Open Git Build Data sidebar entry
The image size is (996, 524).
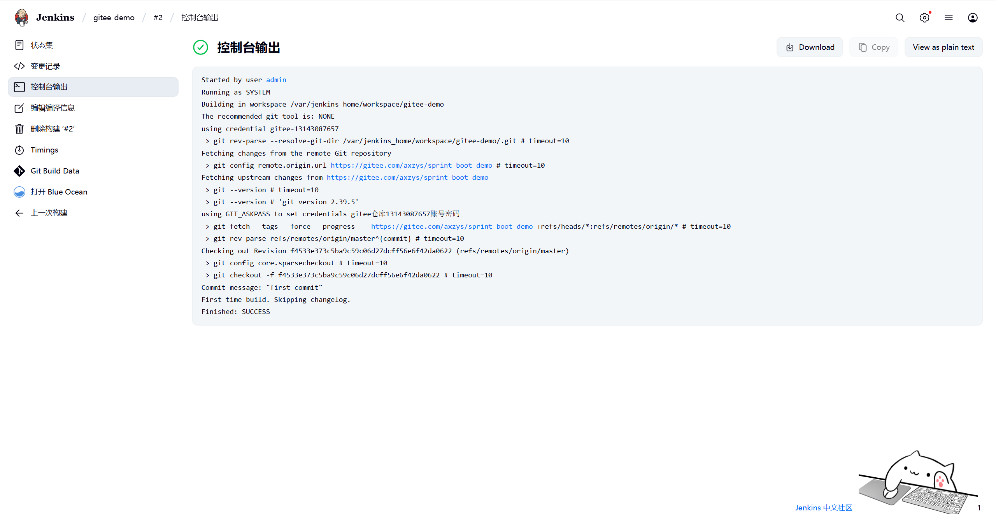[93, 171]
